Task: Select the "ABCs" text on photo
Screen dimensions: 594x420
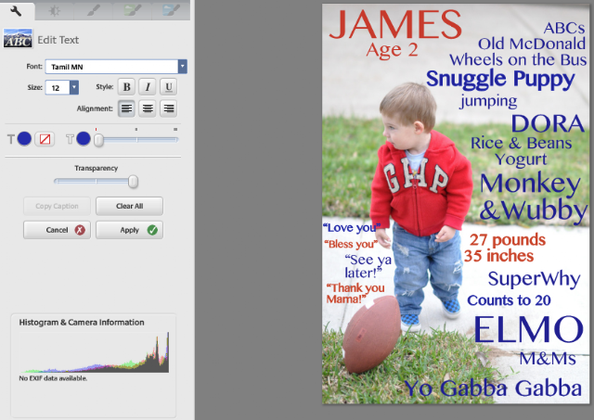Action: [x=564, y=28]
